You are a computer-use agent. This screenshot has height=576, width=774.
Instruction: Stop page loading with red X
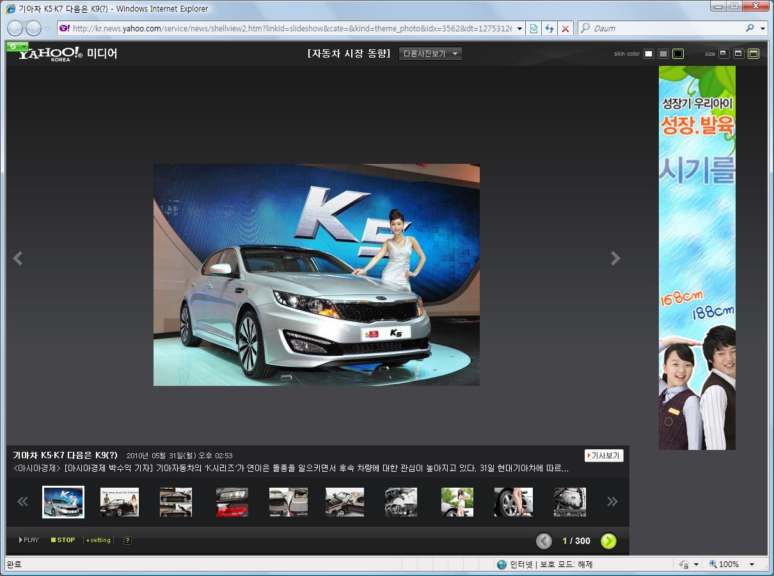point(565,28)
